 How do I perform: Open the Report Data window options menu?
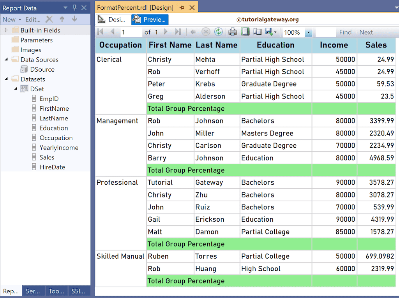(x=65, y=7)
